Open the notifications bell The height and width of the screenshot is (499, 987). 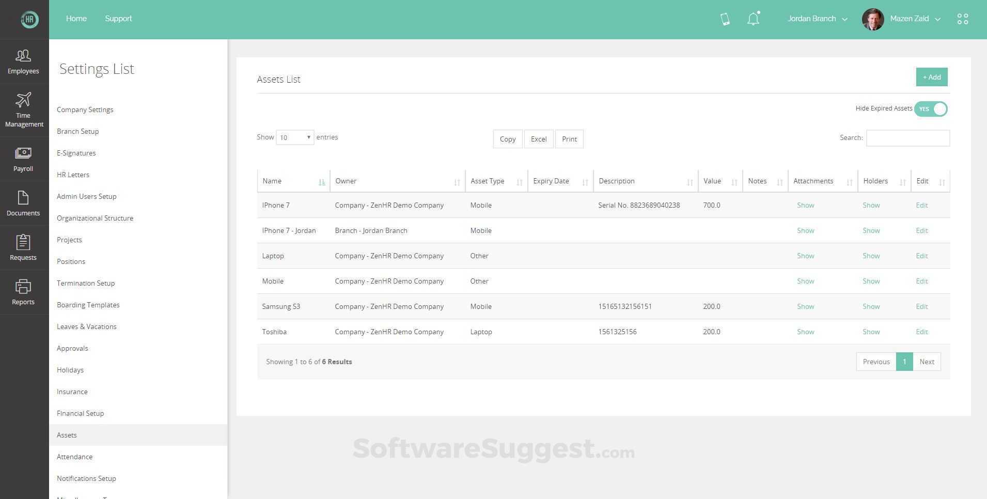753,18
